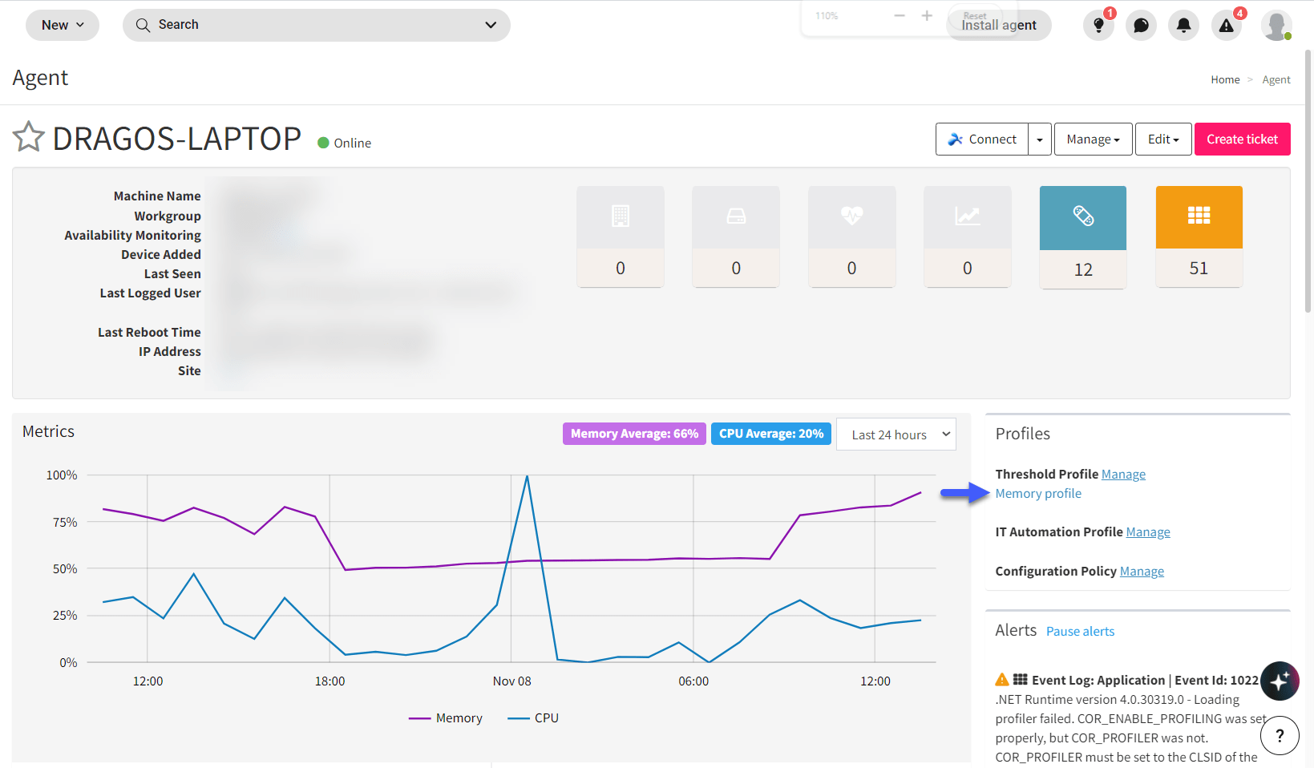Open the Memory profile link under Threshold Profile
The height and width of the screenshot is (768, 1314).
[1037, 493]
